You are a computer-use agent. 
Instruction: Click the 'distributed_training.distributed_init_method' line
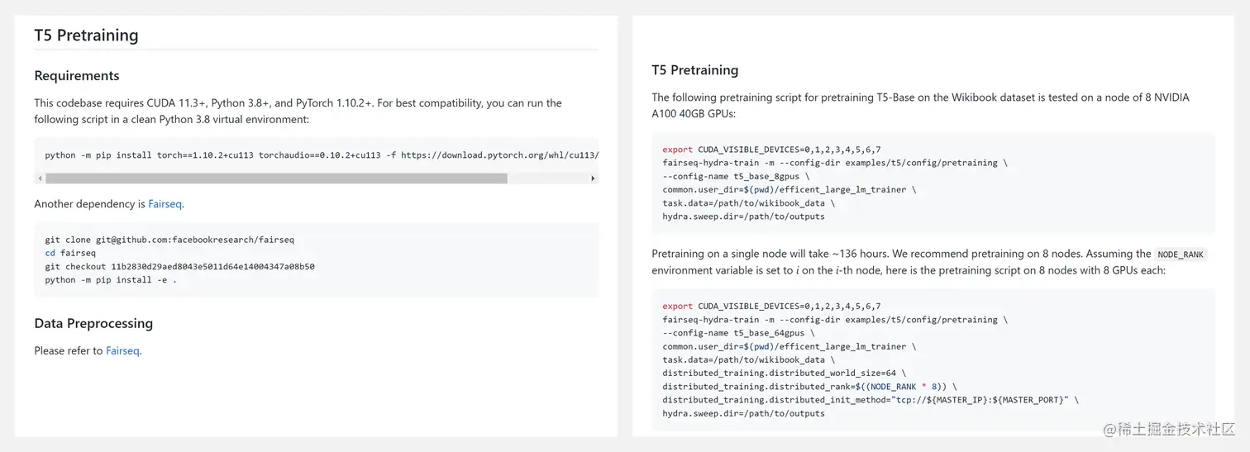coord(871,399)
